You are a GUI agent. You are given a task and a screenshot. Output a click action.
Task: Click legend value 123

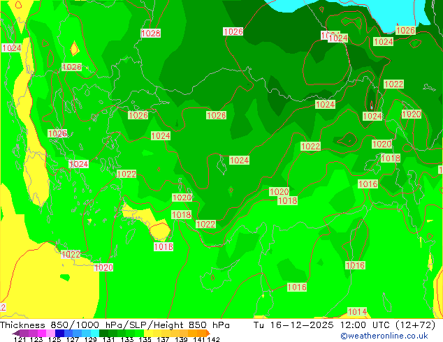[36, 339]
